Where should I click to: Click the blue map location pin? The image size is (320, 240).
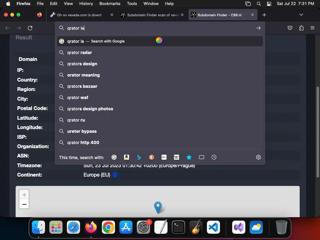click(158, 207)
